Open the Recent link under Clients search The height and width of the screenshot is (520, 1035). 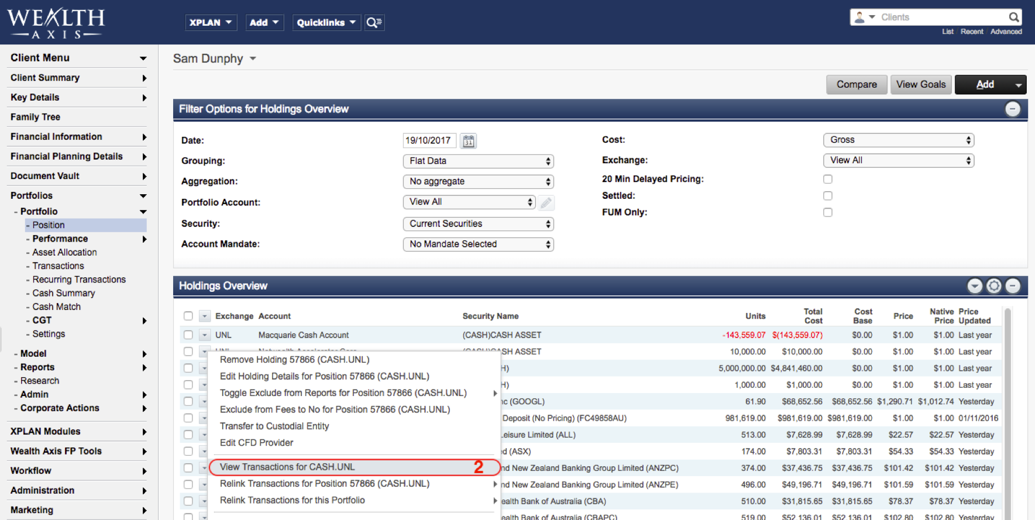pos(972,32)
